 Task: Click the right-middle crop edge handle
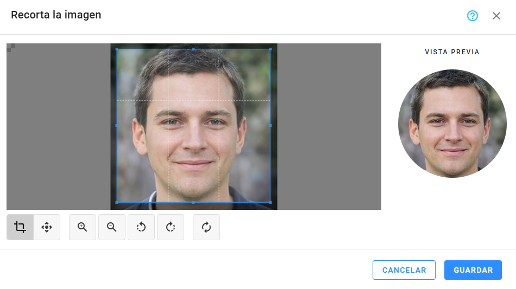point(270,126)
